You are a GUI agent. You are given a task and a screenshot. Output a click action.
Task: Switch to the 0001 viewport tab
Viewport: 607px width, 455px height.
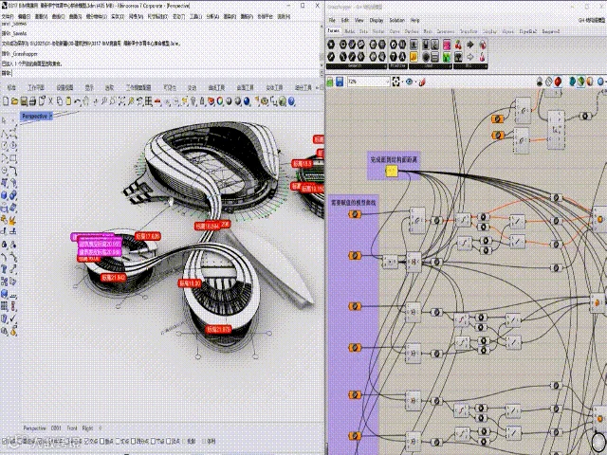tap(56, 428)
